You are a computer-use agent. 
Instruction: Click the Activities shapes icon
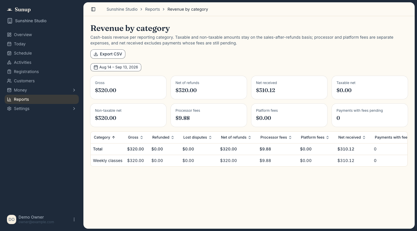click(x=9, y=62)
